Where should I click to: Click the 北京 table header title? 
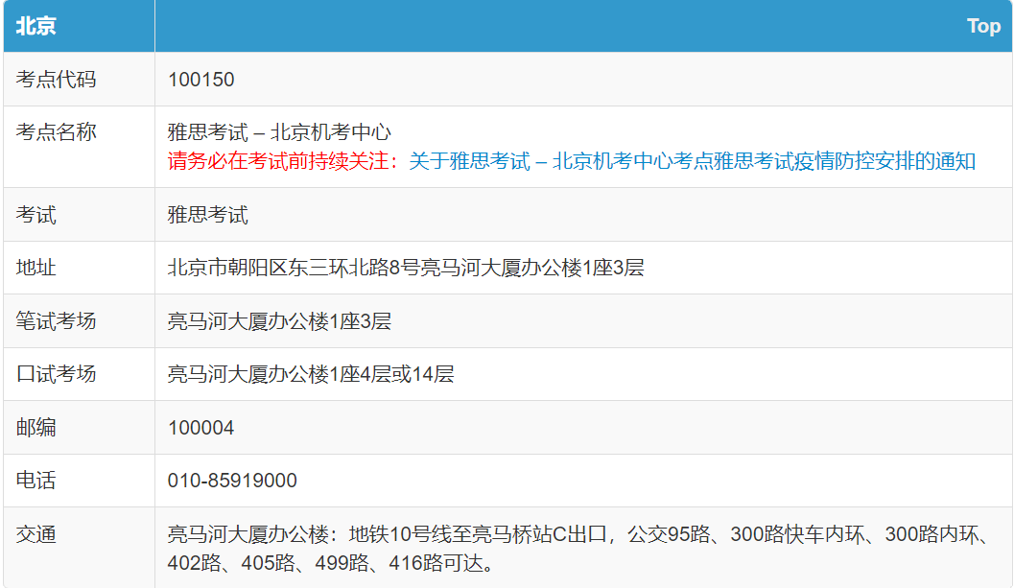point(35,26)
